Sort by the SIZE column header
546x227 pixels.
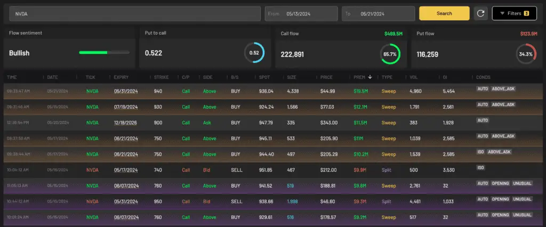pos(292,77)
